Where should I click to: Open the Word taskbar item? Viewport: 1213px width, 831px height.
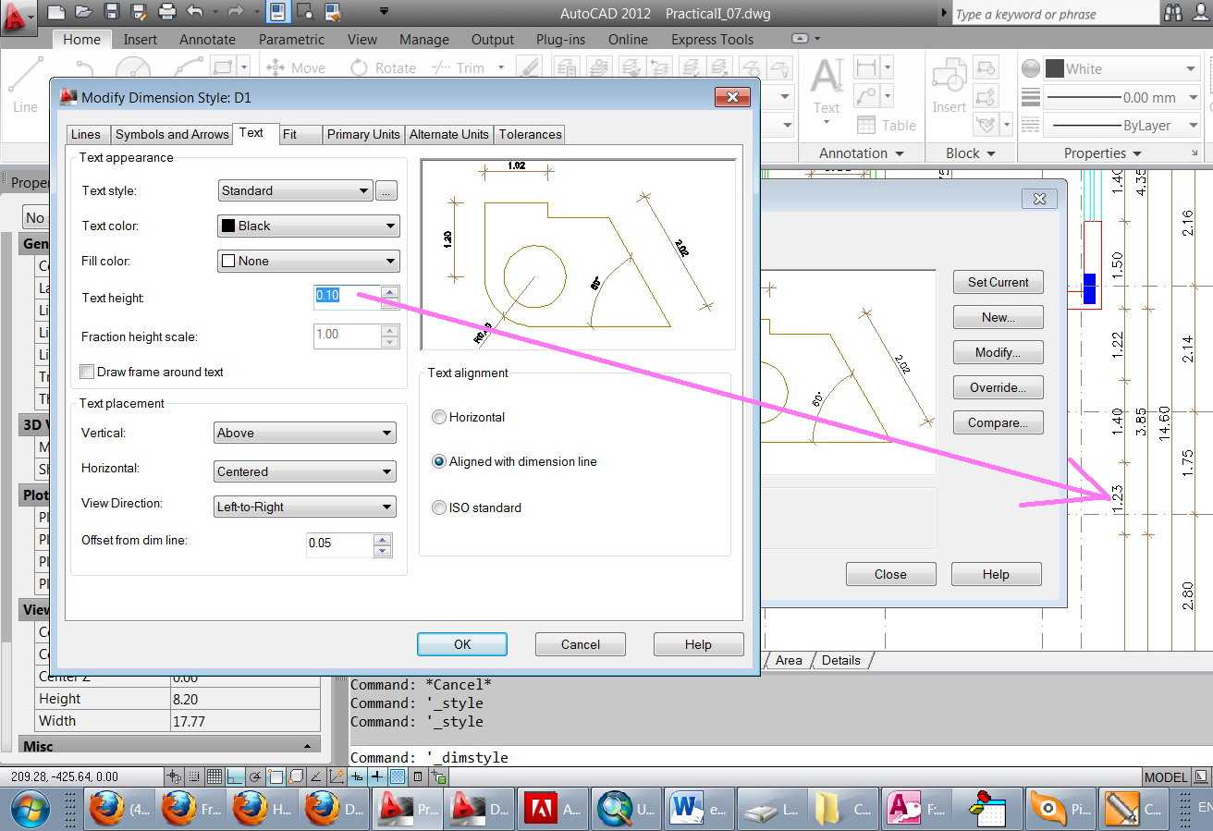[700, 809]
